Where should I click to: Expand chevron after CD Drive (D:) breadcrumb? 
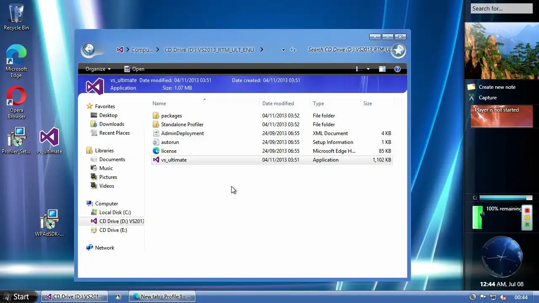(x=261, y=50)
